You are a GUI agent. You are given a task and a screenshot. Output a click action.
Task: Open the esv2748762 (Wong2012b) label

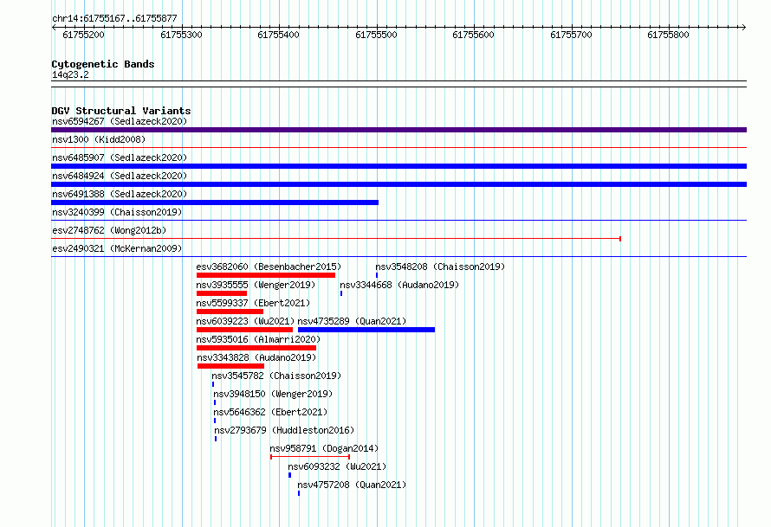click(109, 230)
